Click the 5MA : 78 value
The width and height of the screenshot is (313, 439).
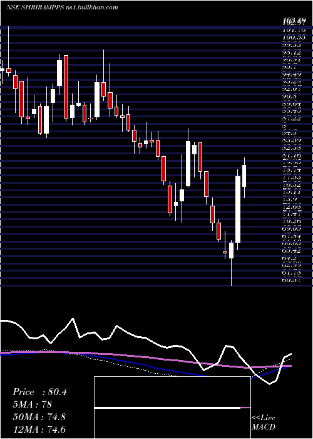pyautogui.click(x=32, y=405)
